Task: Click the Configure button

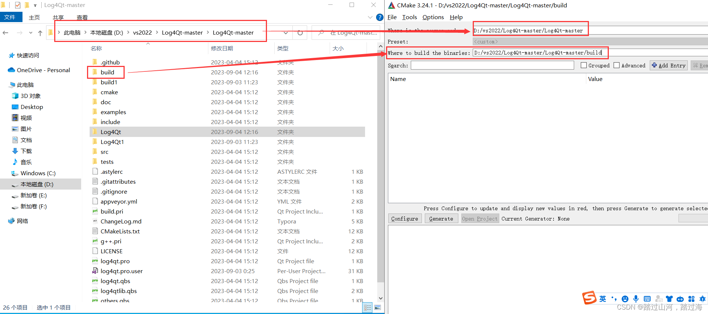Action: click(405, 218)
